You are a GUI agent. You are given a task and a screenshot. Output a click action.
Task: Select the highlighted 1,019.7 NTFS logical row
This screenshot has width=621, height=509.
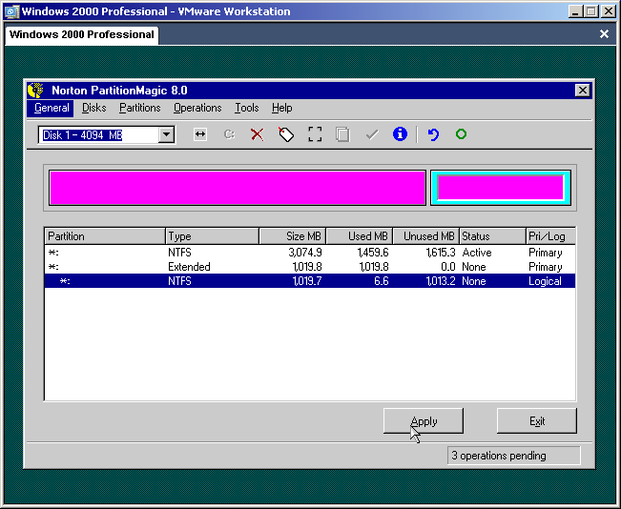click(x=310, y=281)
